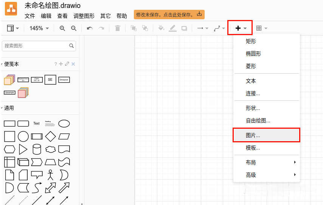323x205 pixels.
Task: Open the 其它 menu
Action: 105,16
